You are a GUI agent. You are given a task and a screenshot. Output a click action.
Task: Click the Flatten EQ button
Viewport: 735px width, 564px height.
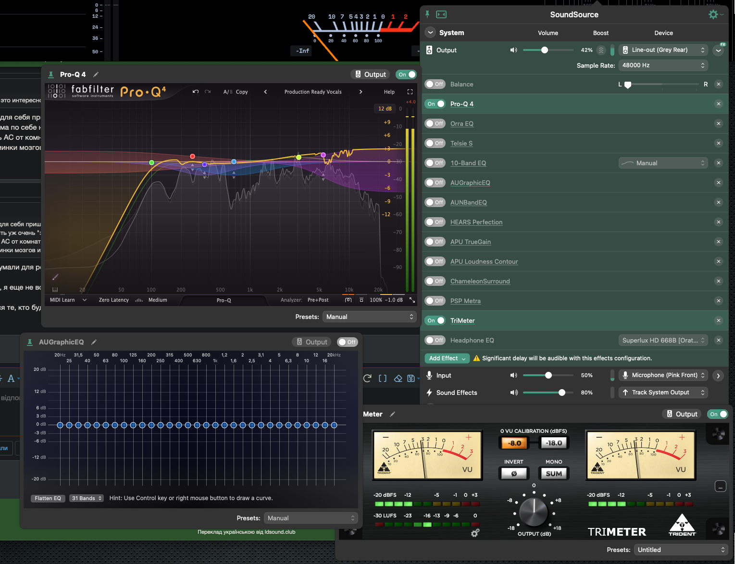pos(48,498)
